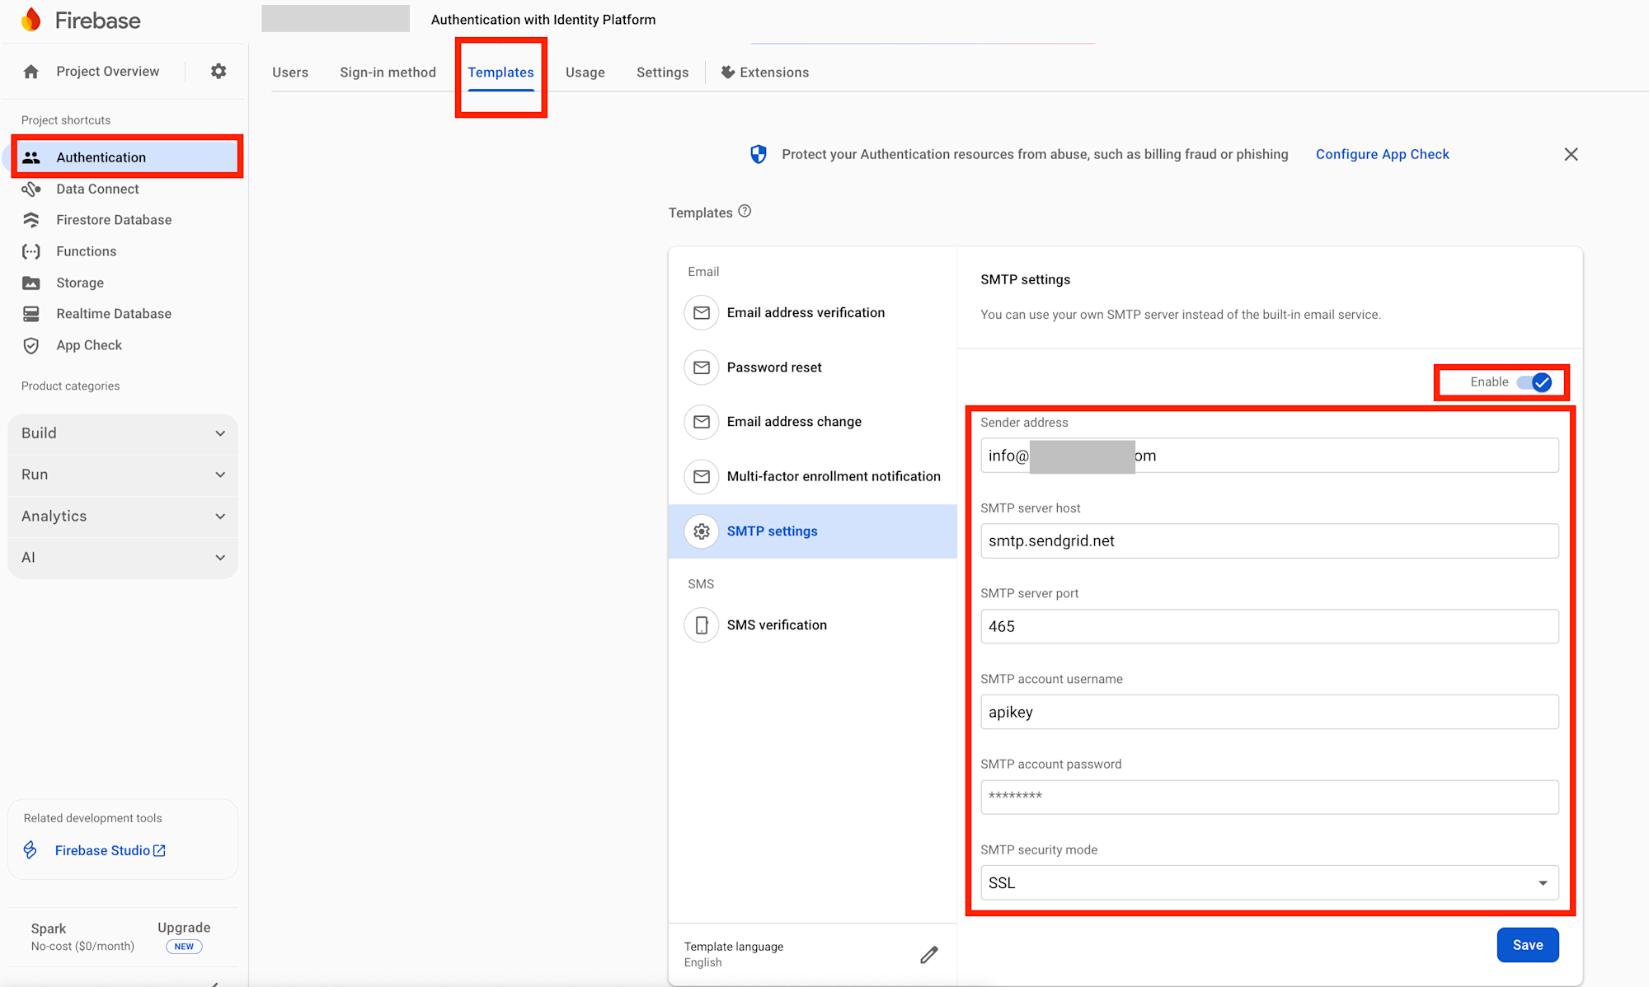Click the Templates help question icon
Image resolution: width=1649 pixels, height=987 pixels.
[745, 212]
